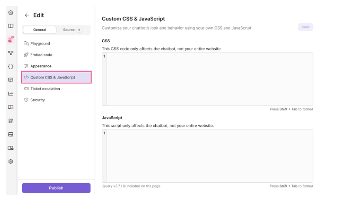Switch to the Source tab
339x208 pixels.
(x=72, y=30)
